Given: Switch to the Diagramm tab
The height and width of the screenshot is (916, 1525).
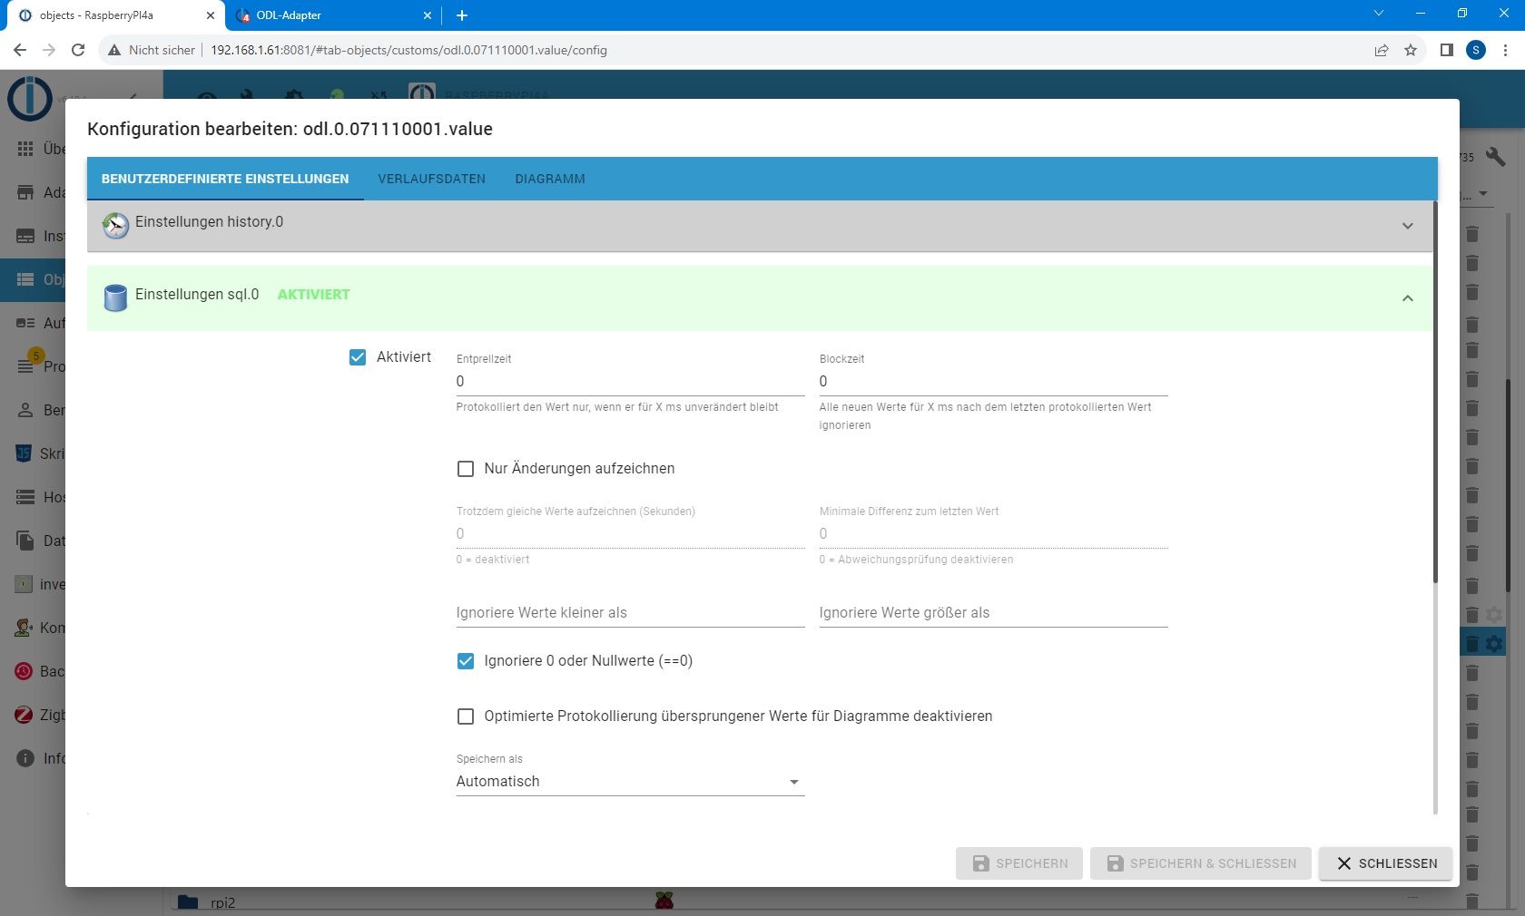Looking at the screenshot, I should [x=550, y=179].
